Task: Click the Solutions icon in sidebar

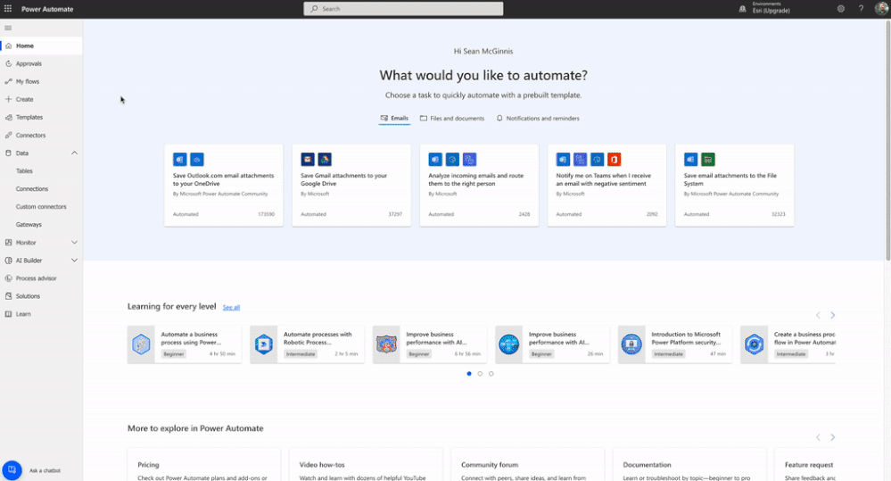Action: (9, 296)
